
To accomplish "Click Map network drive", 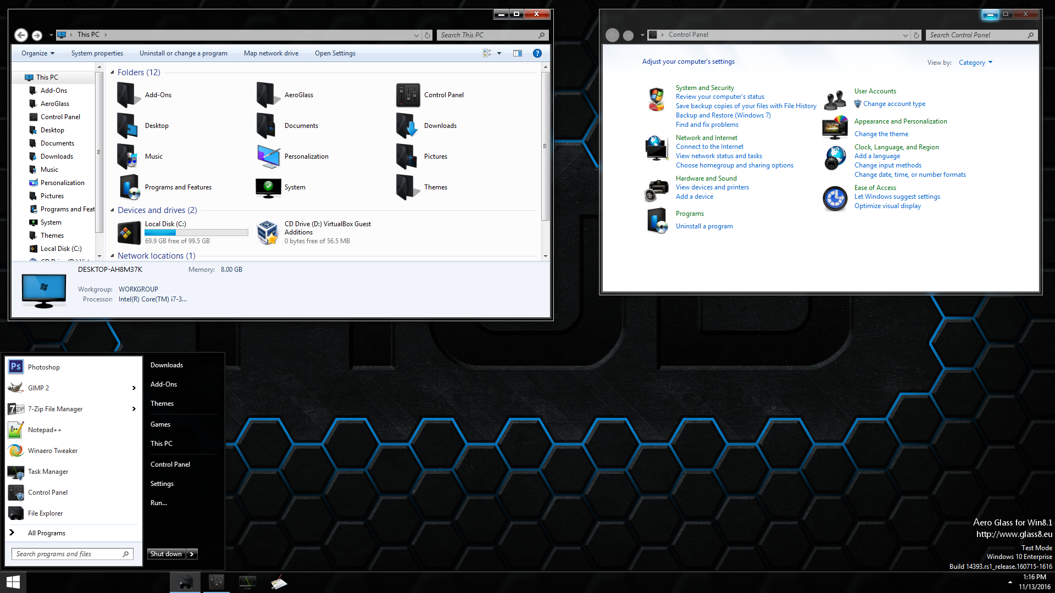I will click(271, 53).
